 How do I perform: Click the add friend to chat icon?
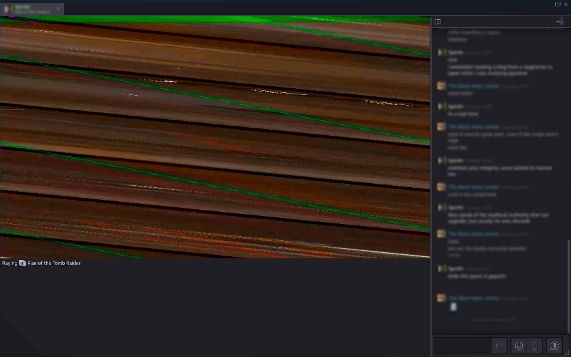[560, 22]
